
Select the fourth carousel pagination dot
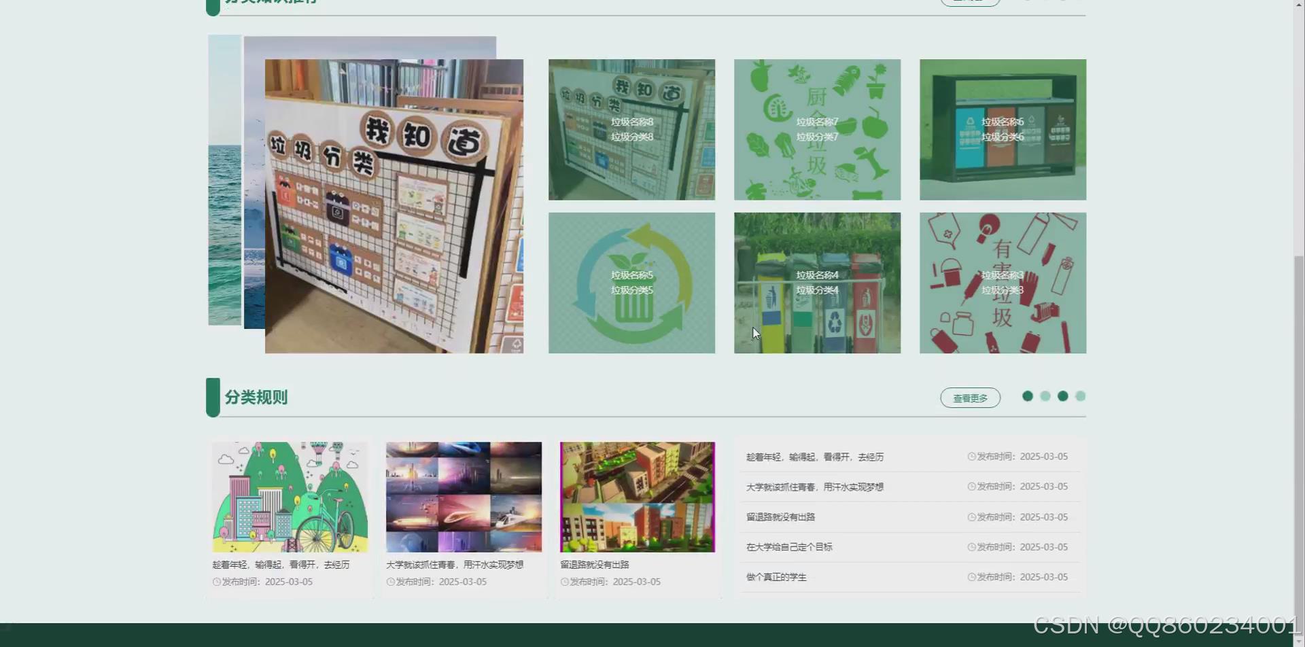(x=1080, y=396)
